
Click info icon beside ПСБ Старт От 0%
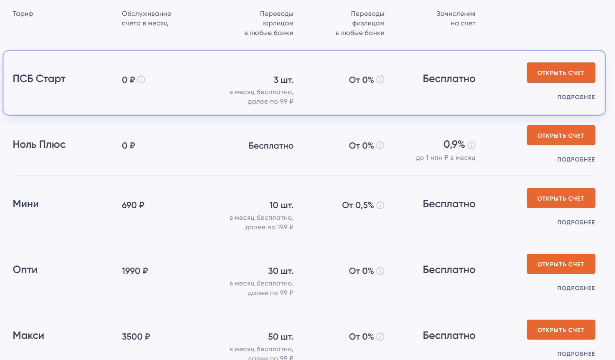tap(380, 79)
